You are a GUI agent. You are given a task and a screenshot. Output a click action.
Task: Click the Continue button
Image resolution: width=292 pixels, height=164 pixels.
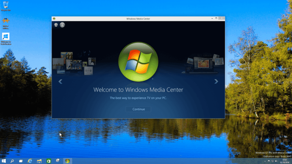tap(138, 109)
